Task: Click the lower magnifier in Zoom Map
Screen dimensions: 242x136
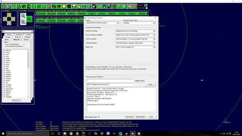Action: pyautogui.click(x=23, y=22)
